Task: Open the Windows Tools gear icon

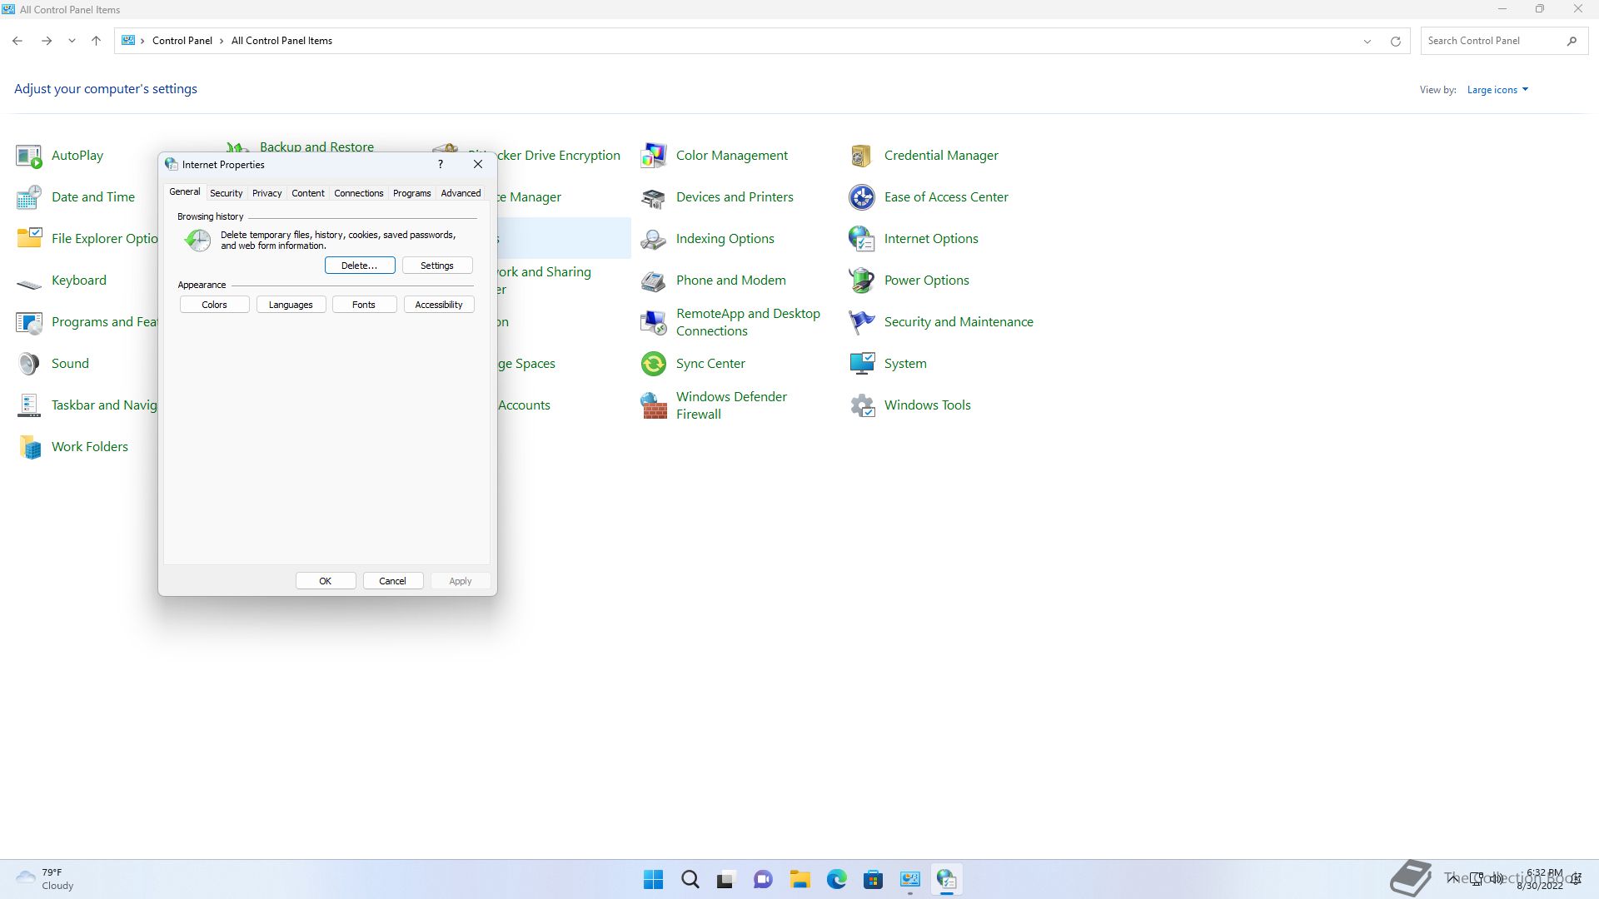Action: 862,405
